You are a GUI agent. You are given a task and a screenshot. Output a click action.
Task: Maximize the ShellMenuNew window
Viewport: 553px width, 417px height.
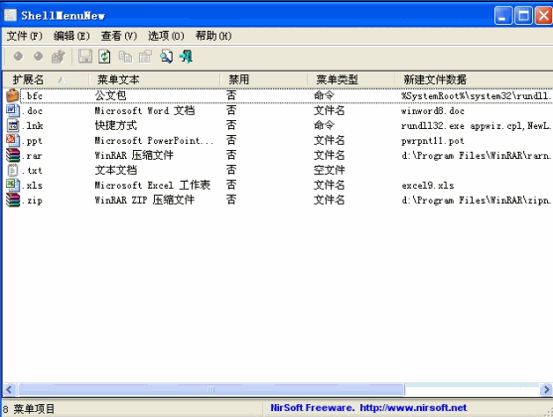[x=523, y=16]
